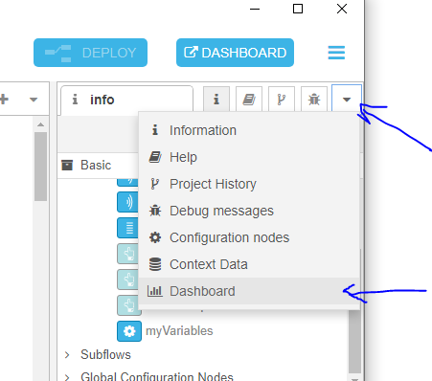Click the myVariables gear node icon
This screenshot has width=432, height=381.
(x=129, y=331)
